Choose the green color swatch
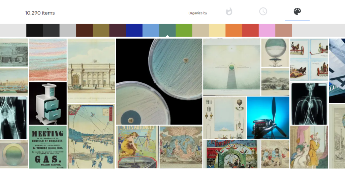Screen dimensions: 345x178 [184, 30]
